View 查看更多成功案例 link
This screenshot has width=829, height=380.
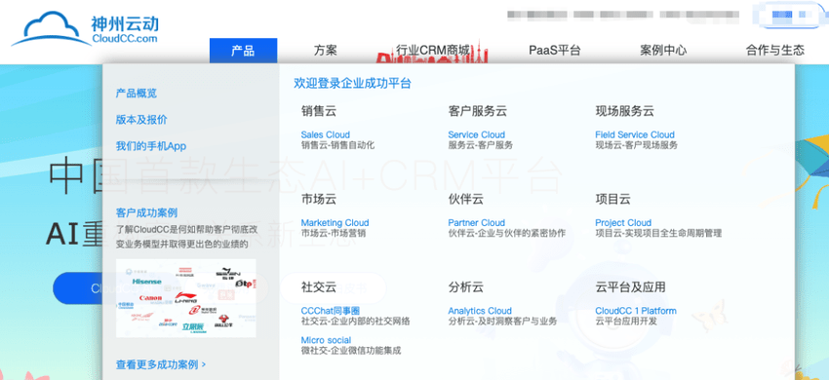161,364
